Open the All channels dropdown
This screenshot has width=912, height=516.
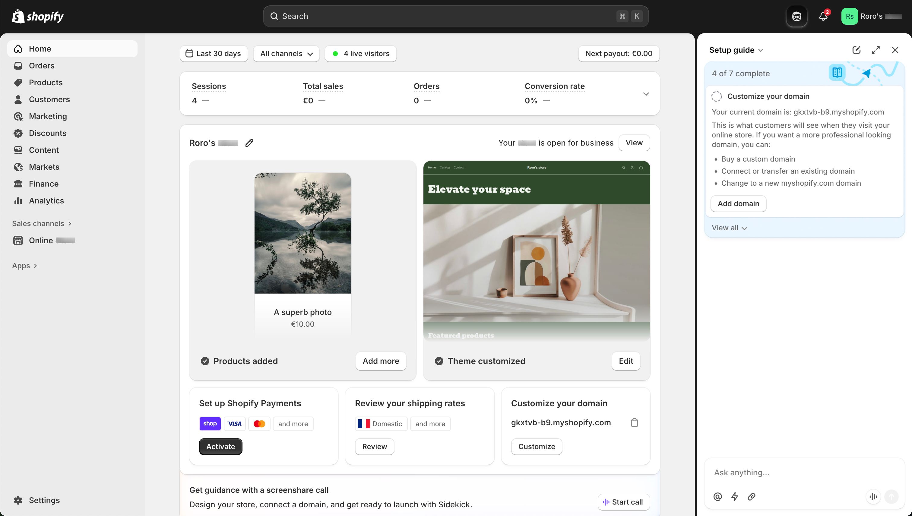[x=286, y=54]
